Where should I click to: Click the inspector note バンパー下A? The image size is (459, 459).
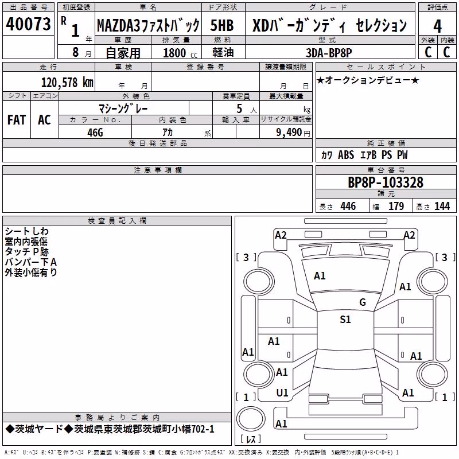31,262
